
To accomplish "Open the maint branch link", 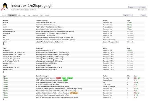I will [x=5, y=27].
